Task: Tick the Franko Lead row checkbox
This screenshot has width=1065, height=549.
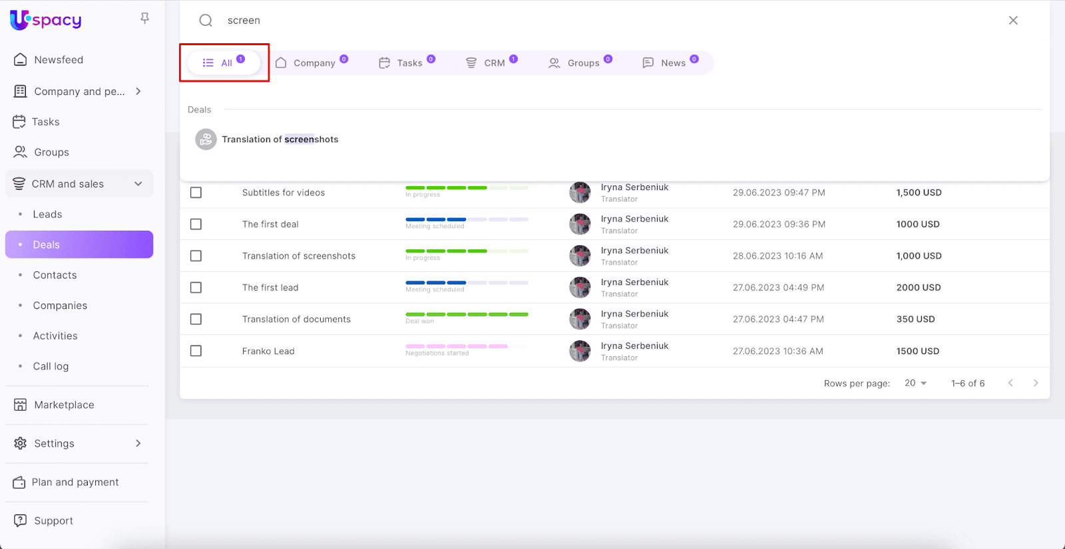Action: [x=196, y=351]
